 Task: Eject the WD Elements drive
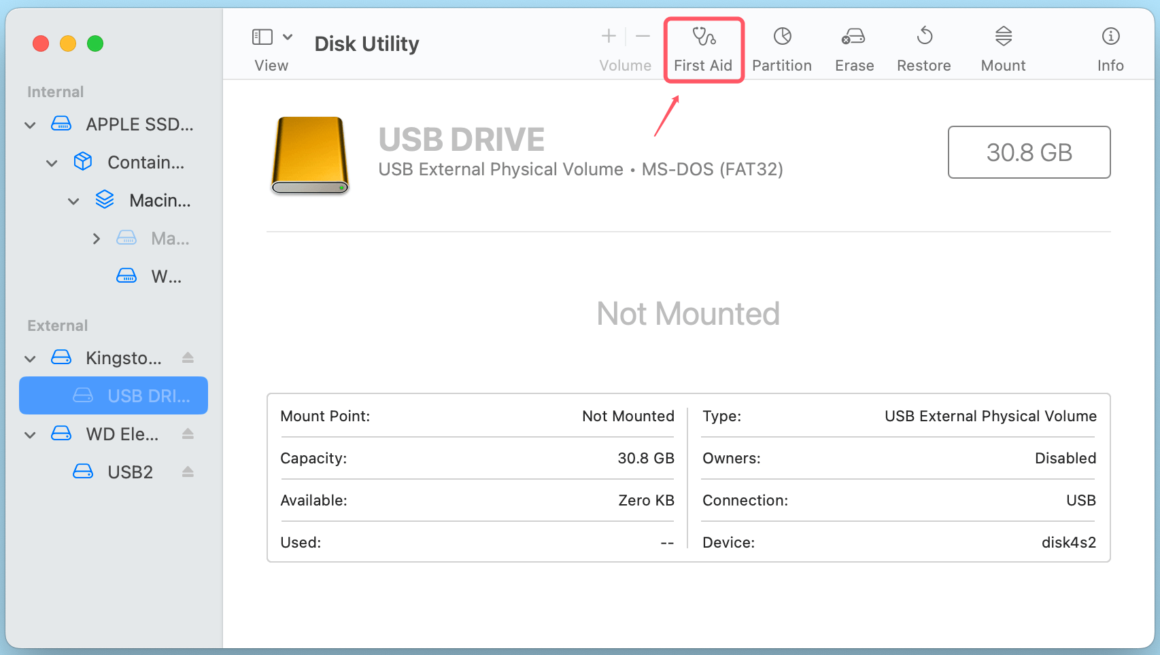[x=188, y=433]
